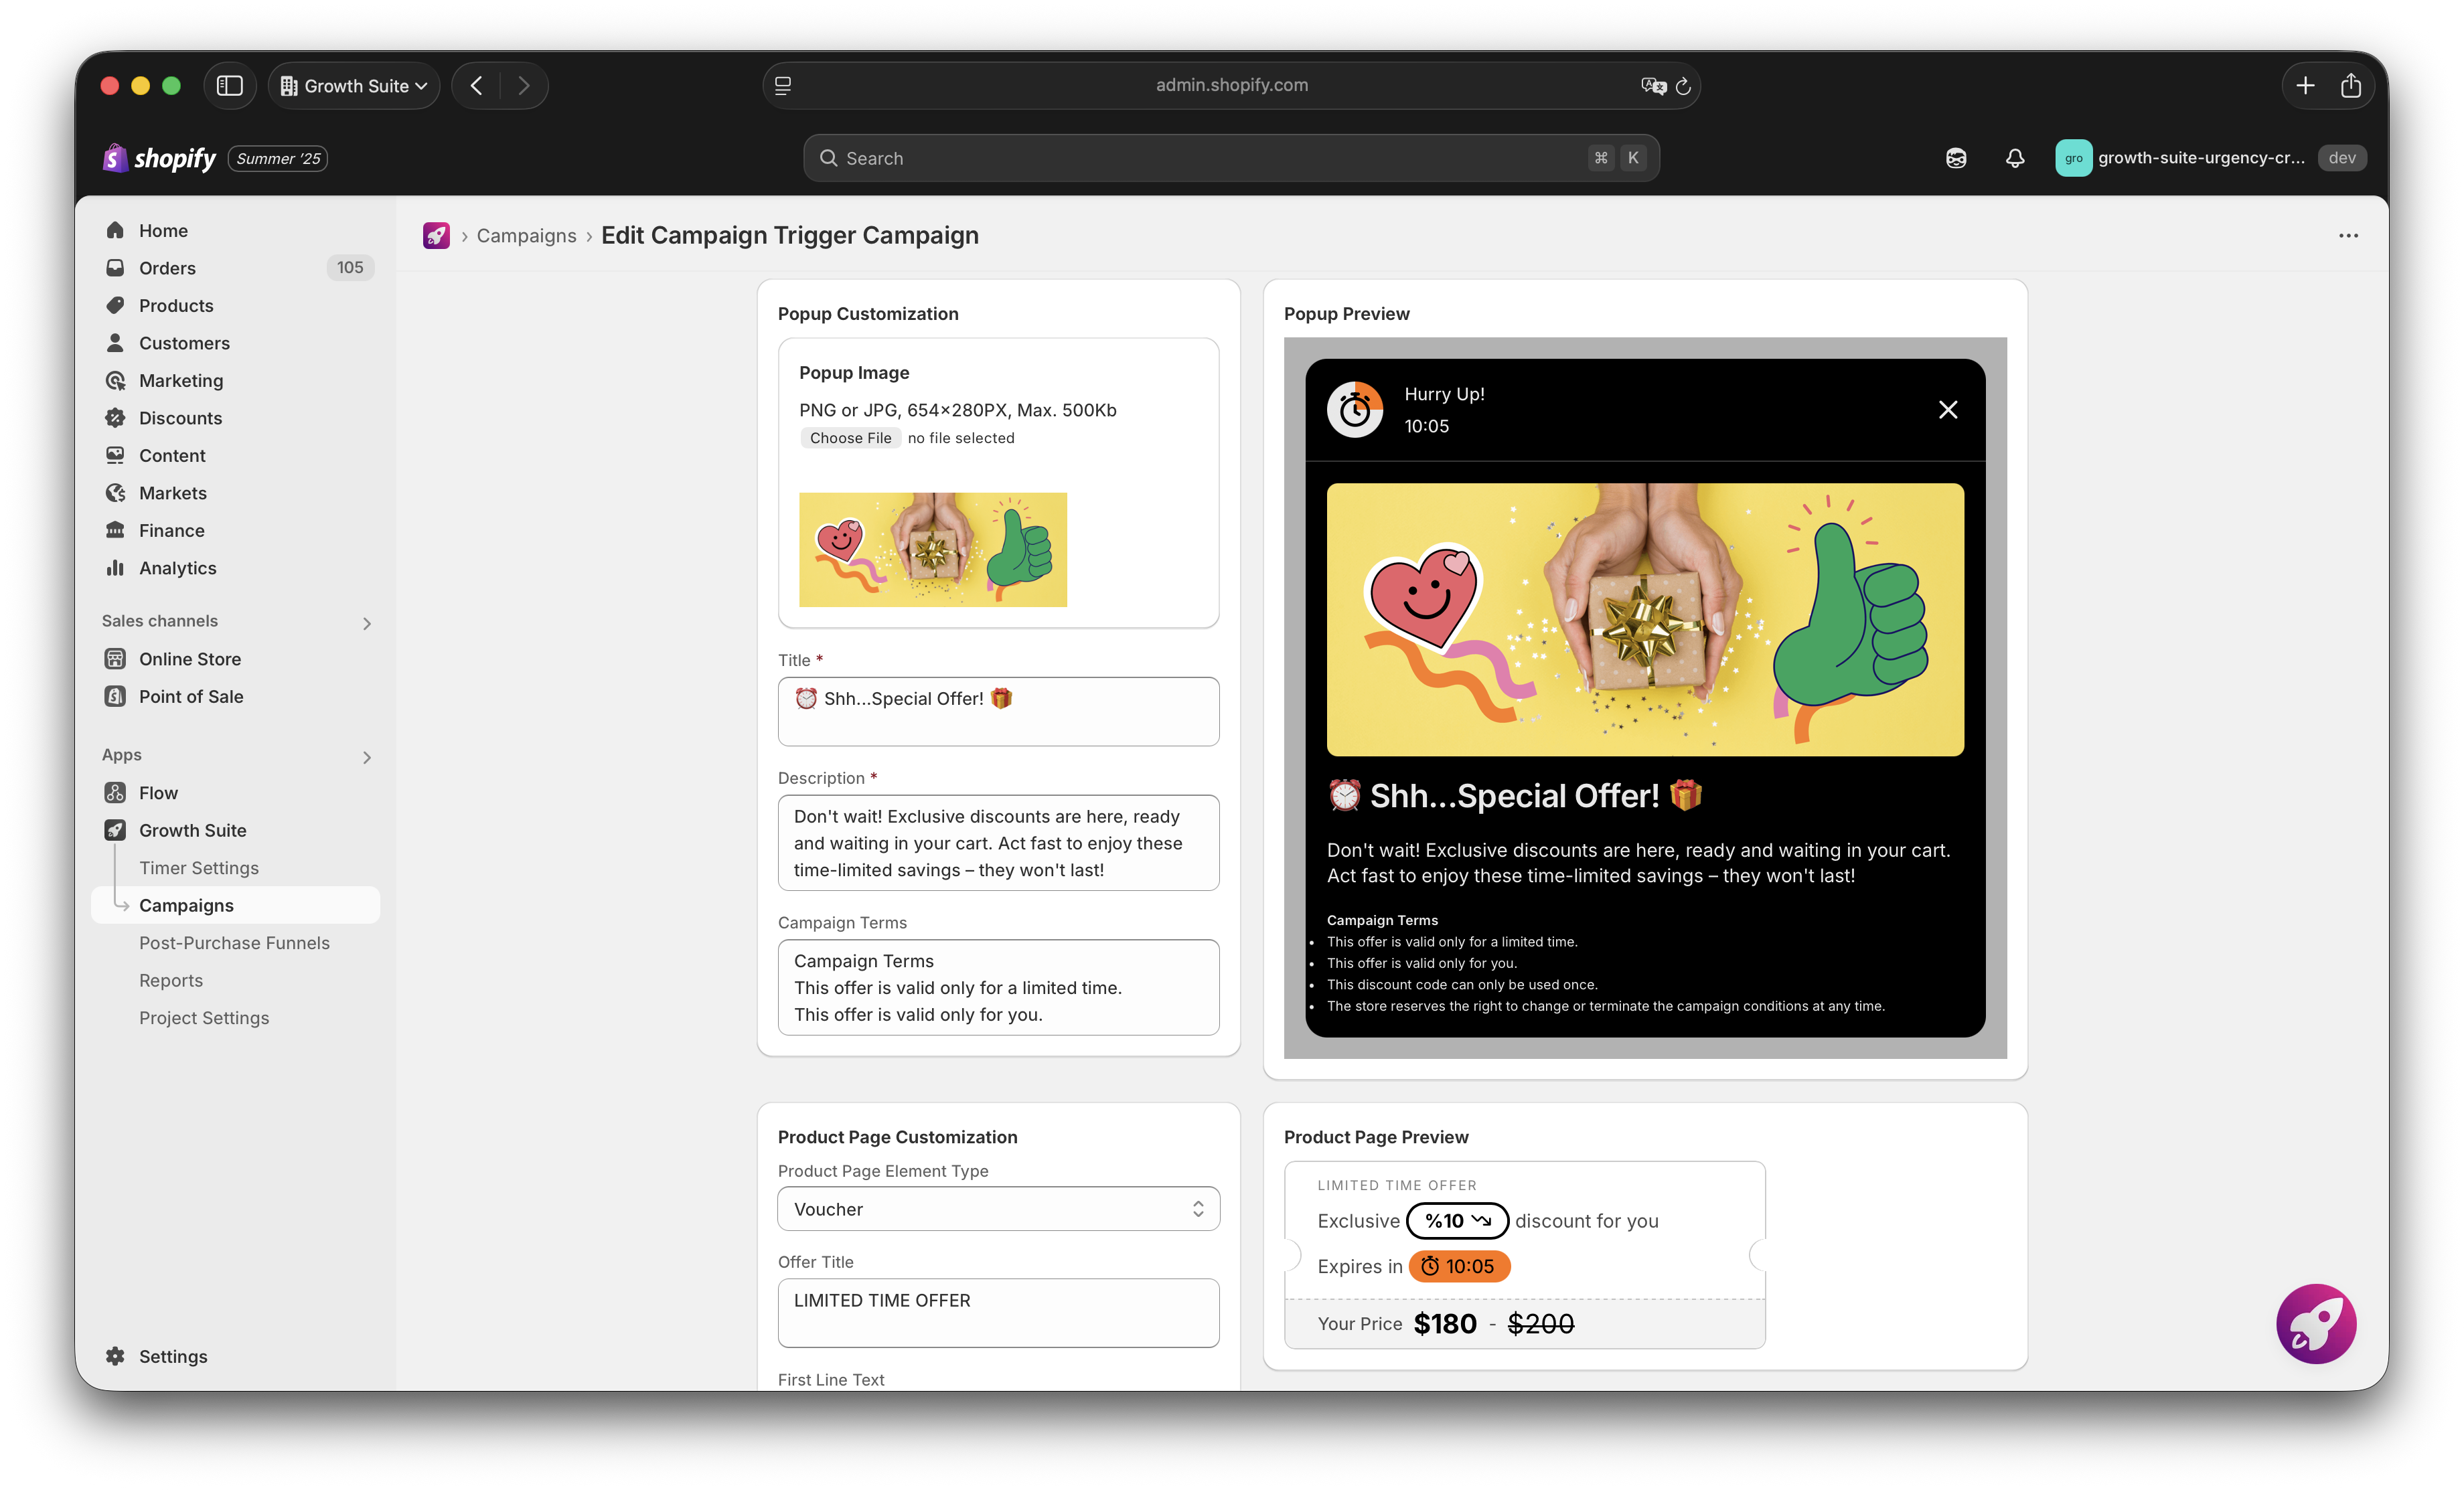
Task: Click Growth Suite rocket breadcrumb icon
Action: click(436, 236)
